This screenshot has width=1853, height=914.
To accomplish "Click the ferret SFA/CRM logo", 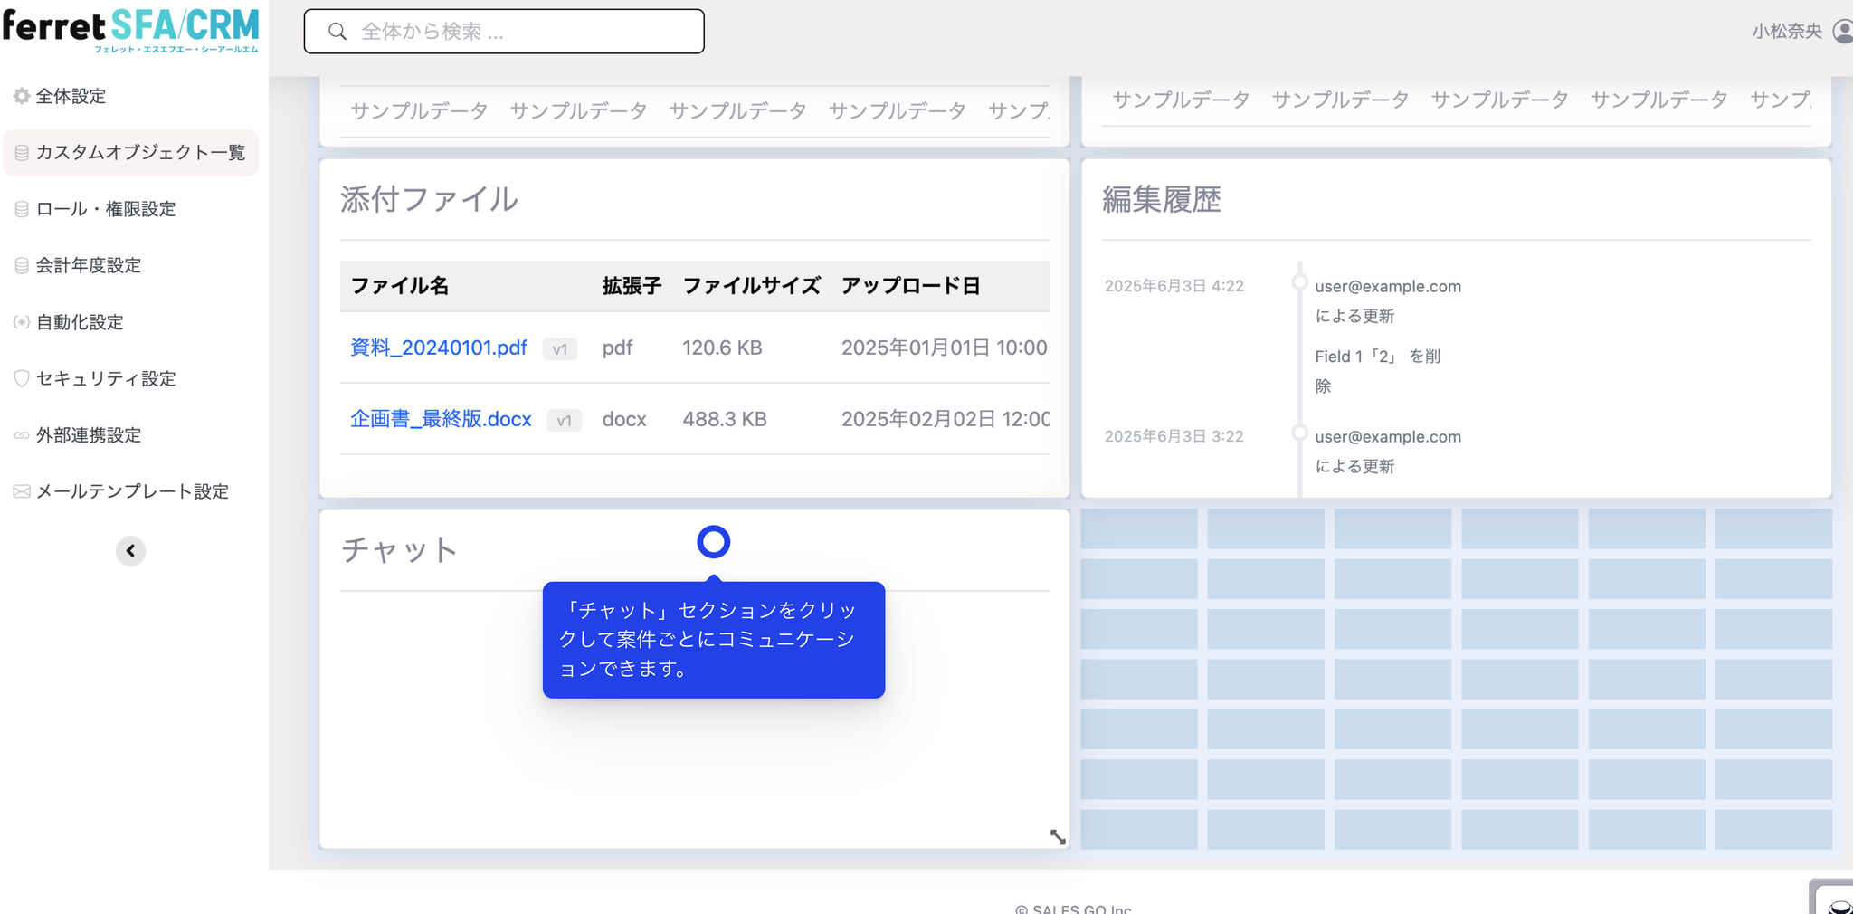I will (x=130, y=31).
